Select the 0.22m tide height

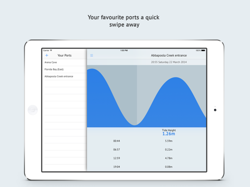[x=169, y=150]
